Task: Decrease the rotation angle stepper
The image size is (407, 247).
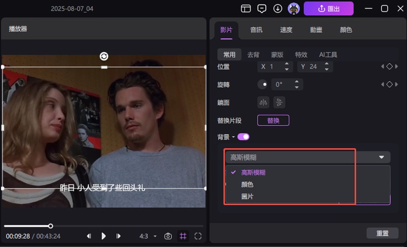Action: click(x=297, y=87)
